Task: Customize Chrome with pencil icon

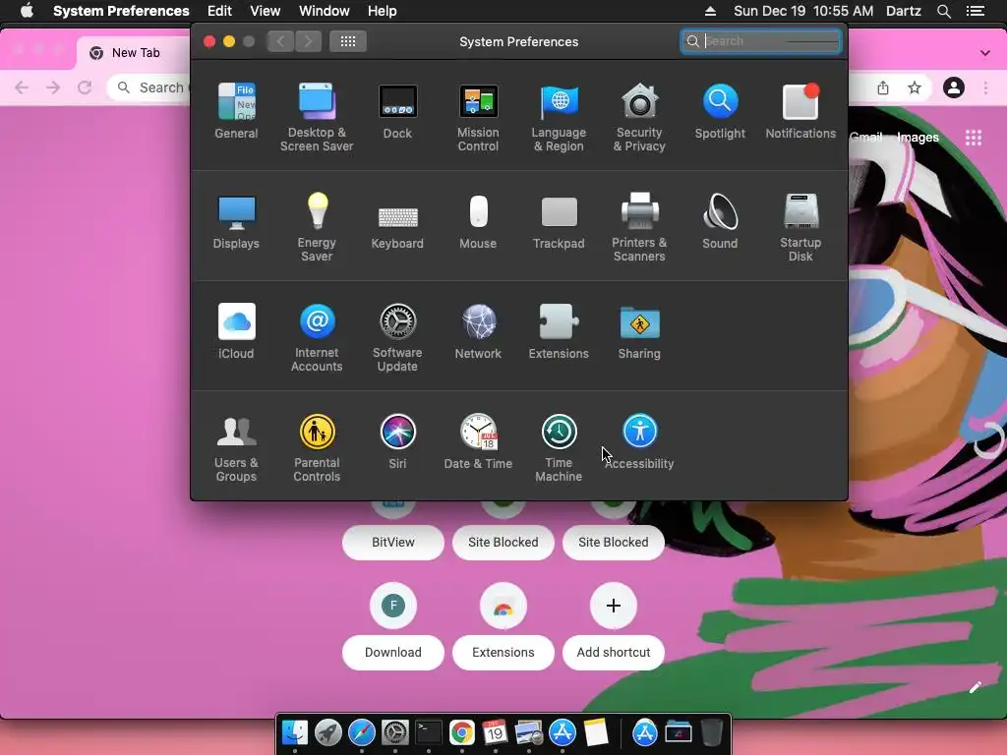Action: (976, 687)
